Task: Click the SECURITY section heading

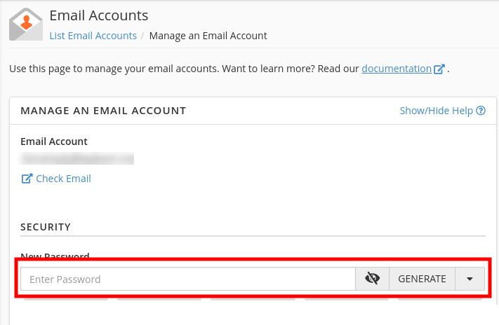Action: pos(46,227)
